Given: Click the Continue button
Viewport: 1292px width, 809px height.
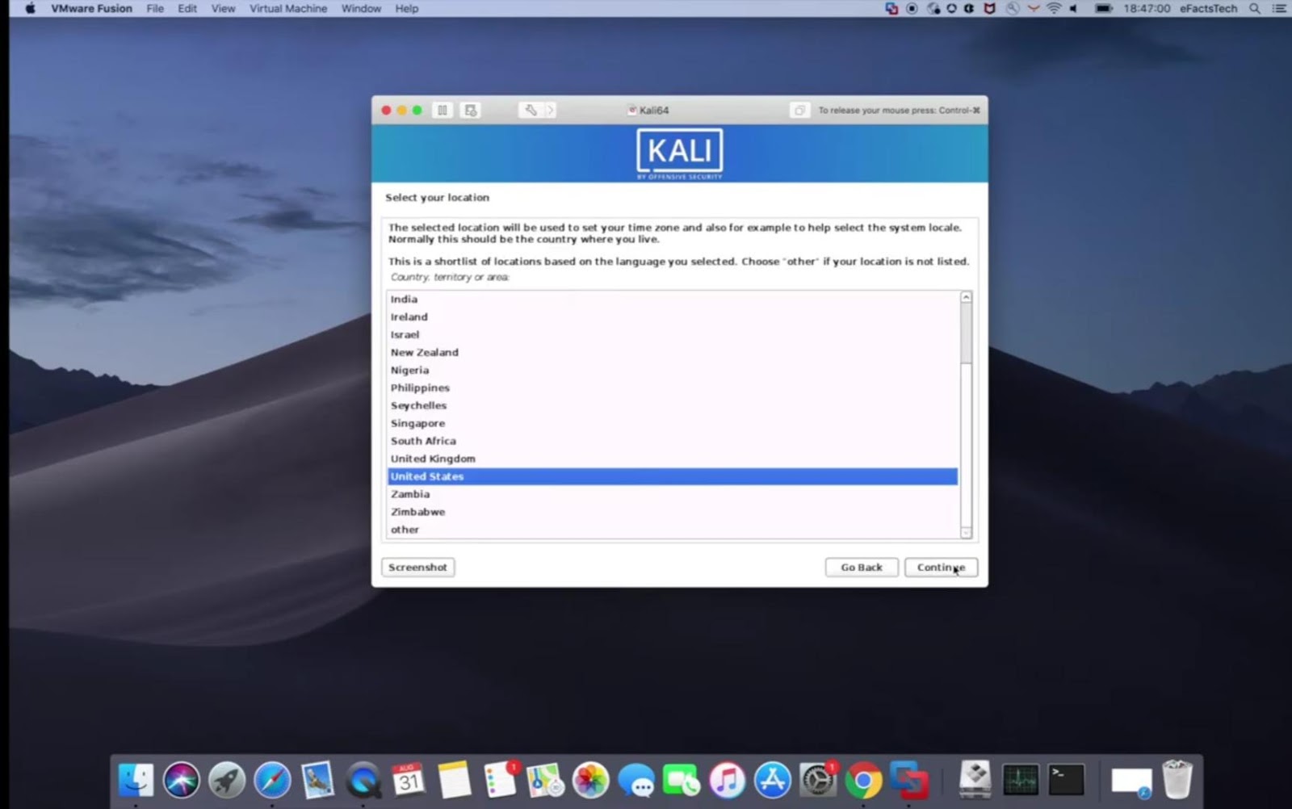Looking at the screenshot, I should [941, 568].
